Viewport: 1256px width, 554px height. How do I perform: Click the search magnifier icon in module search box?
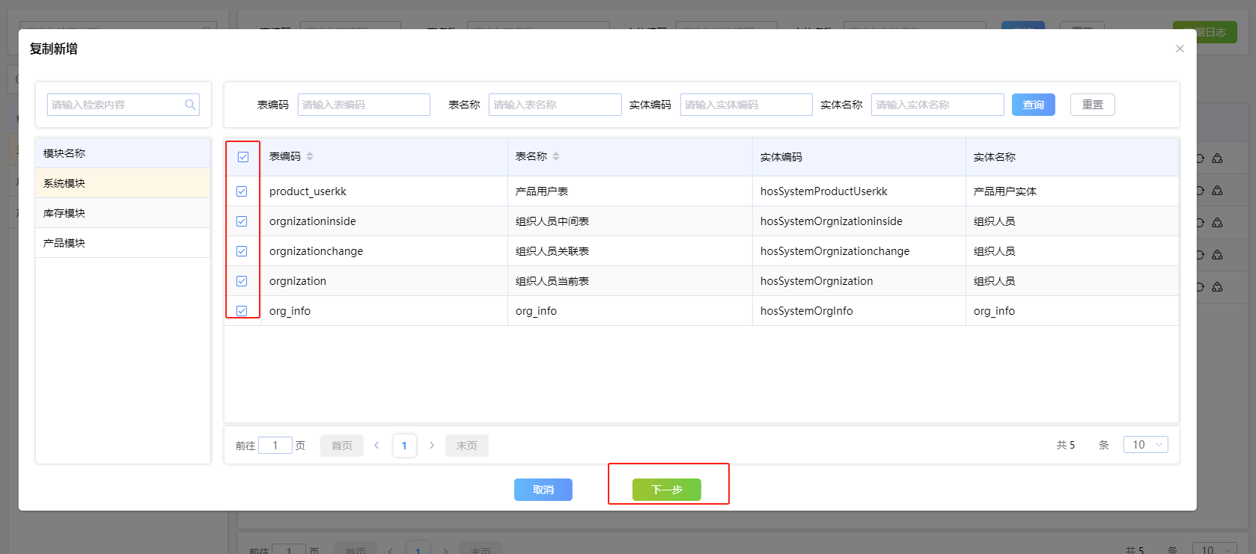(190, 105)
